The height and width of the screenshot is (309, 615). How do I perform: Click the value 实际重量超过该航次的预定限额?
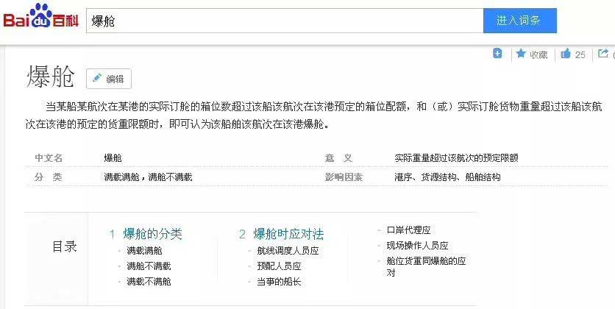pyautogui.click(x=457, y=158)
